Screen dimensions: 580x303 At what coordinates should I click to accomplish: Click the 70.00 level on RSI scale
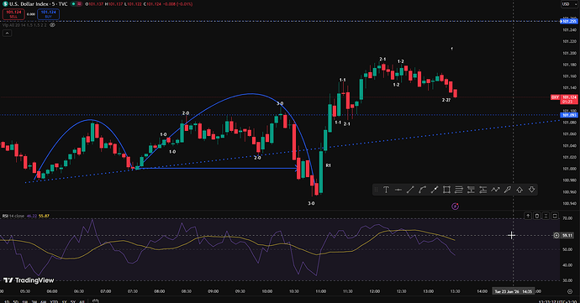tap(567, 219)
